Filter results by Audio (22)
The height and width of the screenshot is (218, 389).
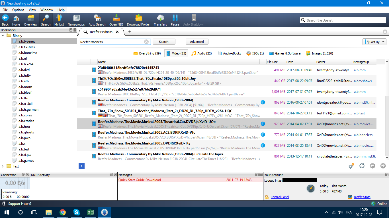[201, 53]
